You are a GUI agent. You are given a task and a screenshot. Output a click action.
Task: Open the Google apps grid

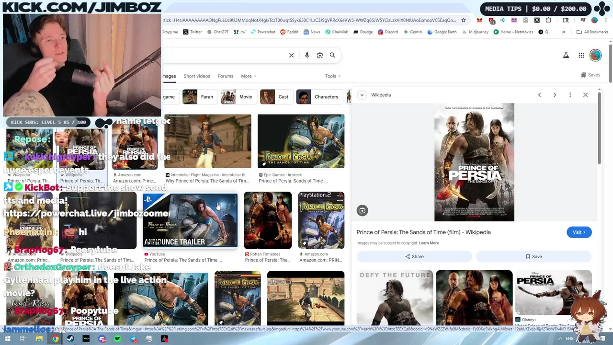pyautogui.click(x=581, y=55)
